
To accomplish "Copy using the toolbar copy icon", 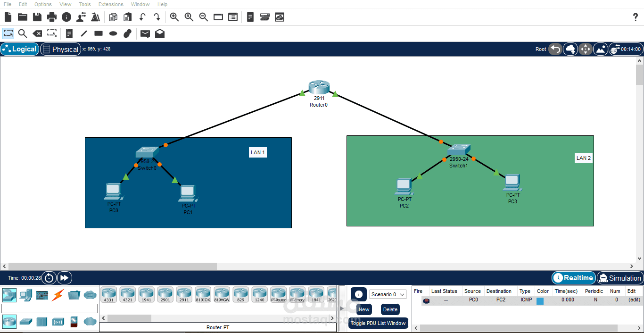I will (x=113, y=17).
